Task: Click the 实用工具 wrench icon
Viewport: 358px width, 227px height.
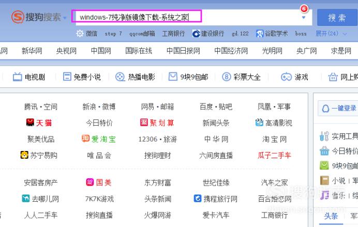Action: pos(324,136)
